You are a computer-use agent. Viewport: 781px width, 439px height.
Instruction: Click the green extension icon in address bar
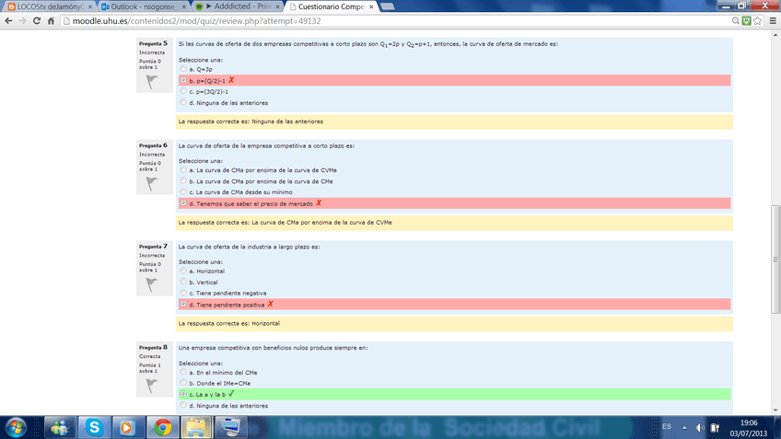pos(746,21)
